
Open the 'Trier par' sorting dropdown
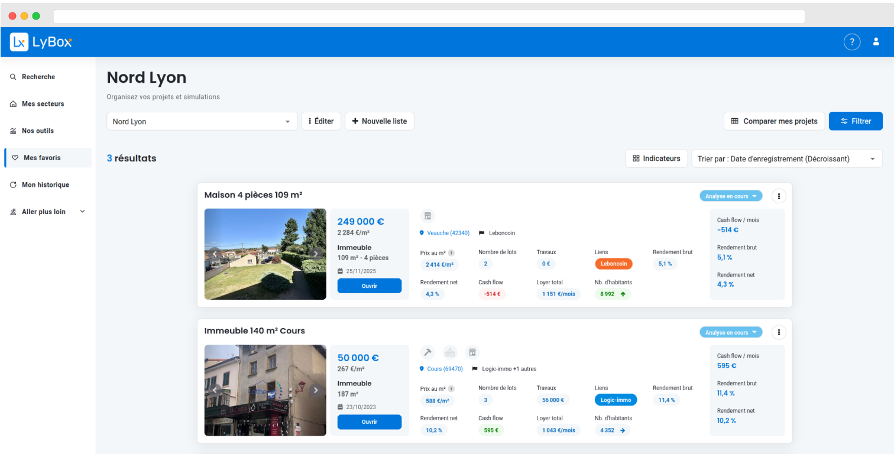(786, 158)
